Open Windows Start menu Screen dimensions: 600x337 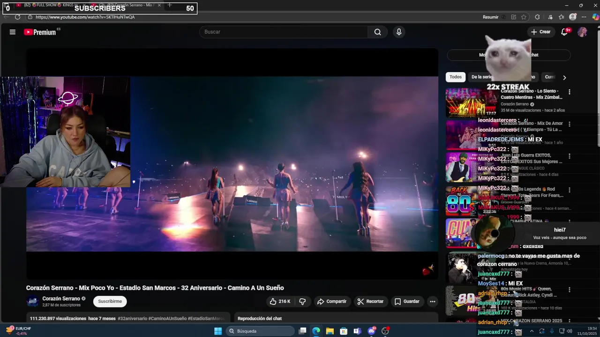[218, 331]
